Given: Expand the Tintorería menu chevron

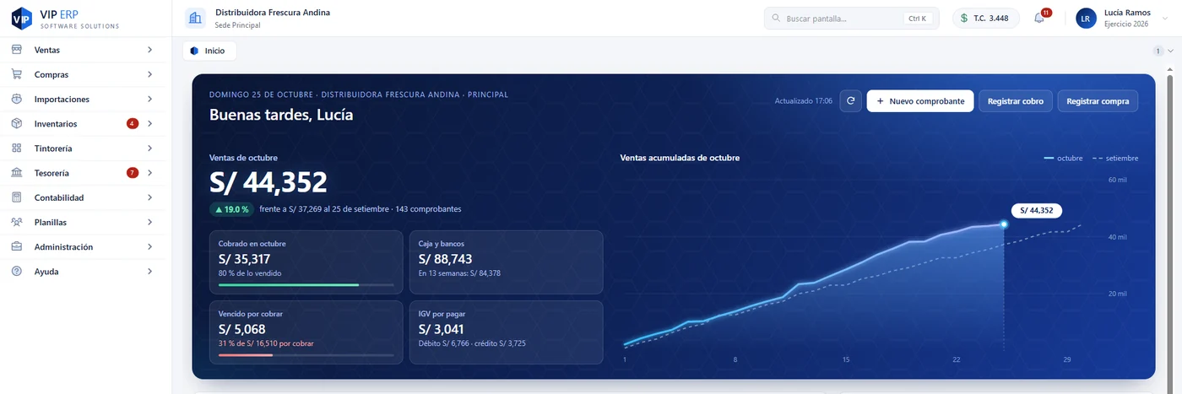Looking at the screenshot, I should point(149,148).
